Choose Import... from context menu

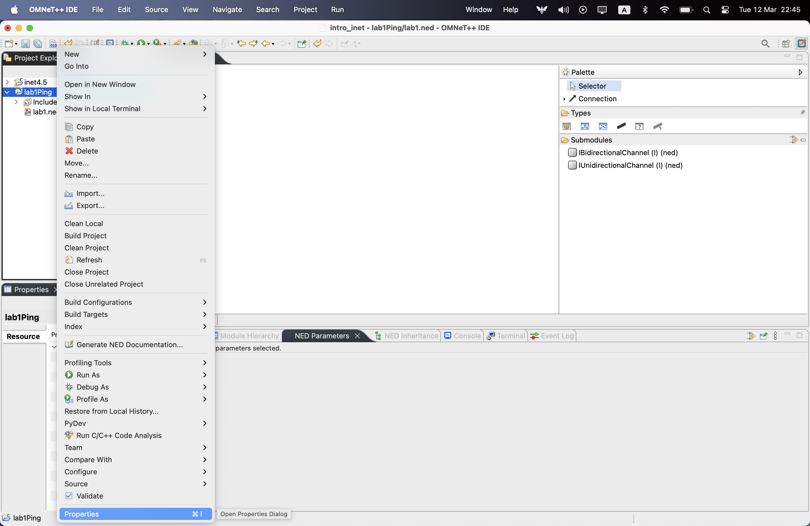pyautogui.click(x=136, y=193)
